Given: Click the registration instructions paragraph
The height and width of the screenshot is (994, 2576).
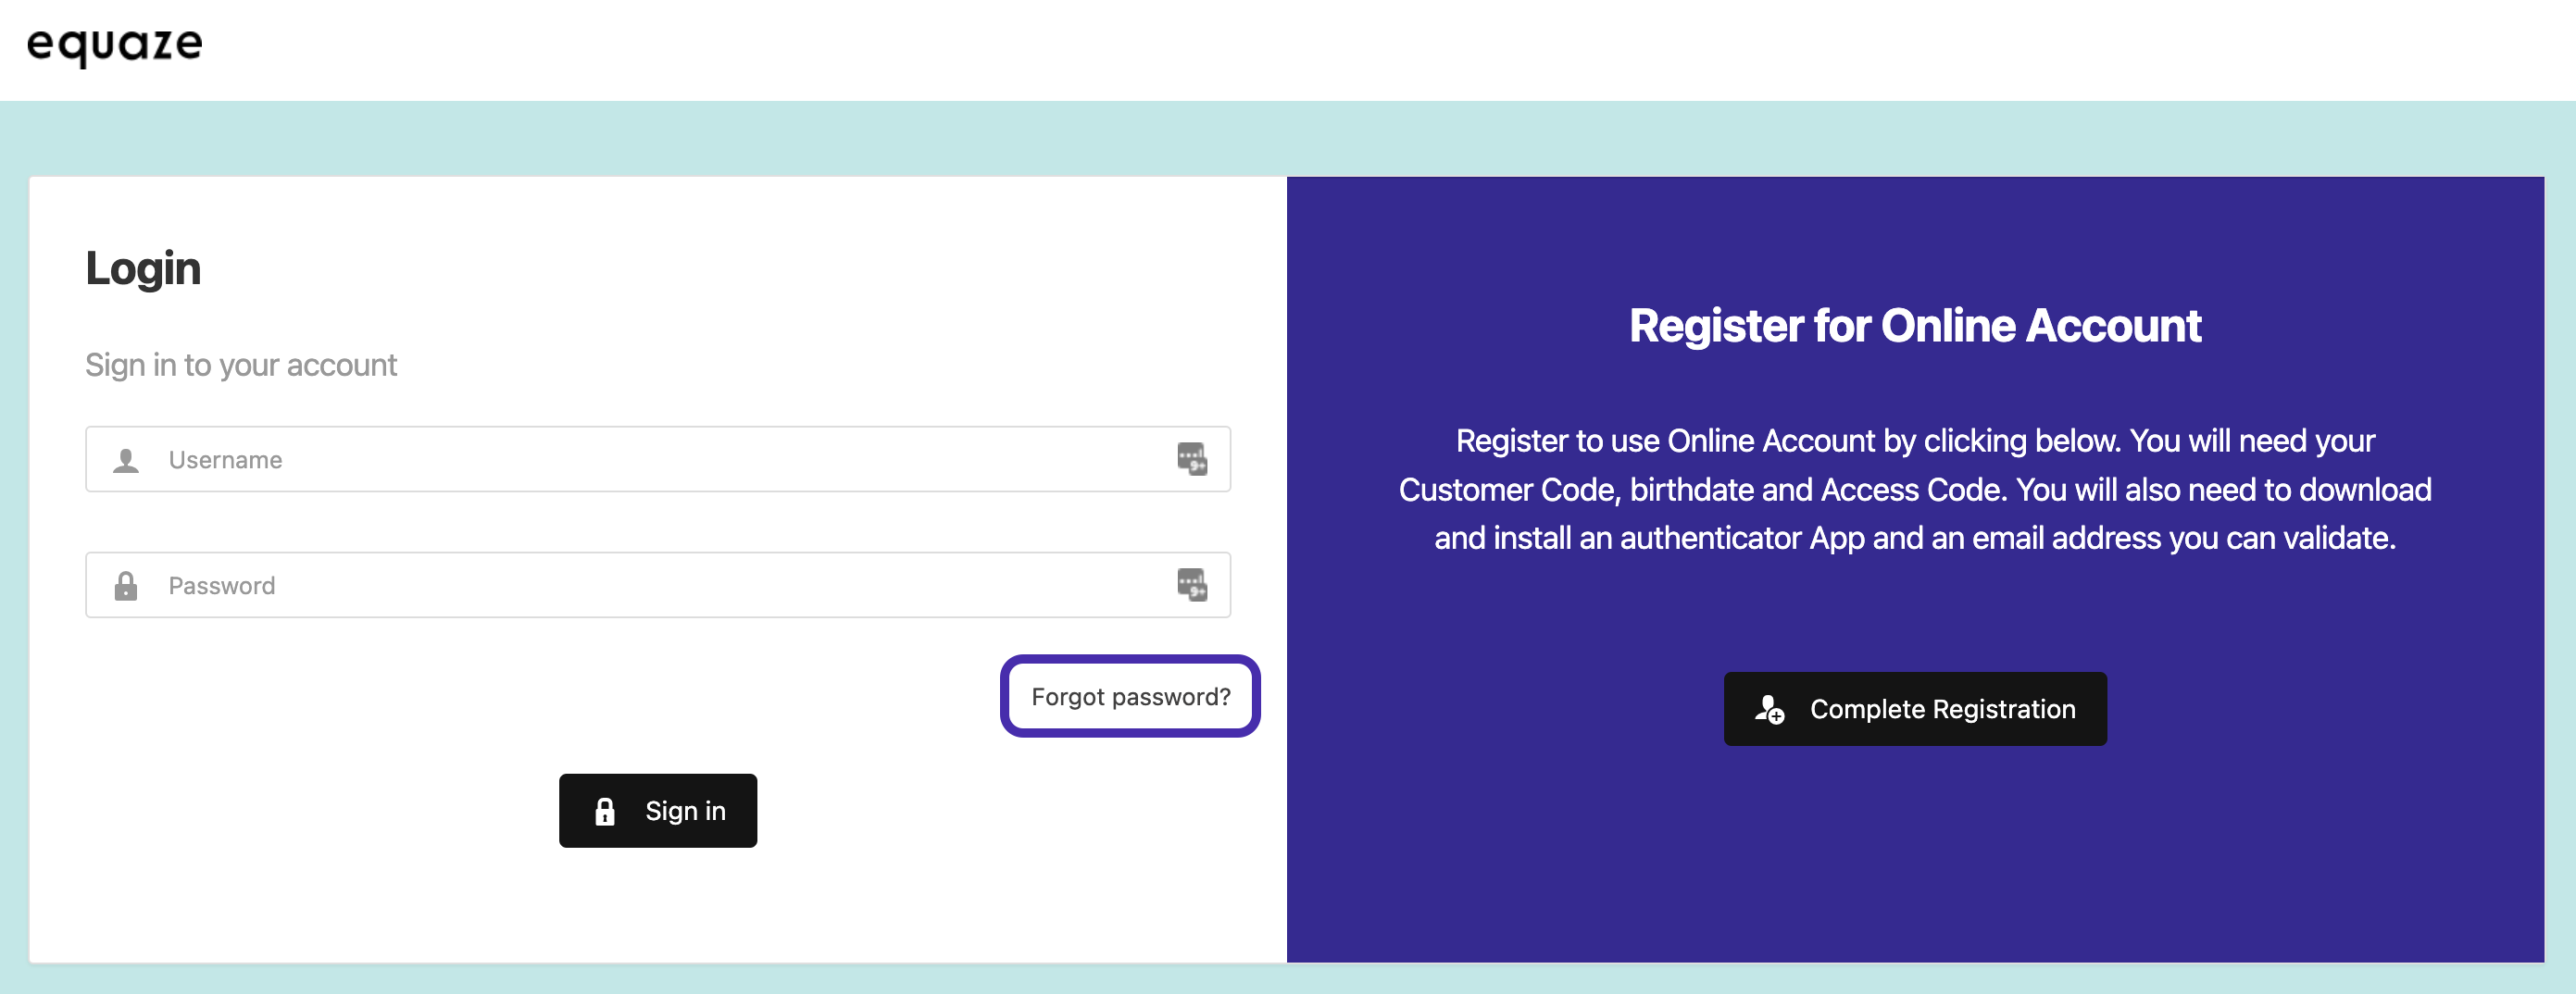Looking at the screenshot, I should point(1914,490).
